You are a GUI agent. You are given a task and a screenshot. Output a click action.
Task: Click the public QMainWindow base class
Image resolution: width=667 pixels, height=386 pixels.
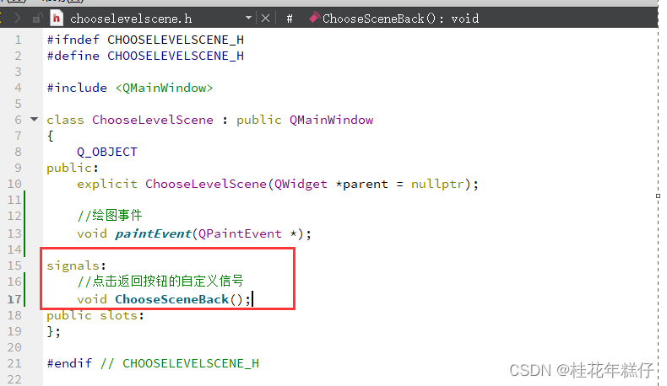(x=305, y=121)
